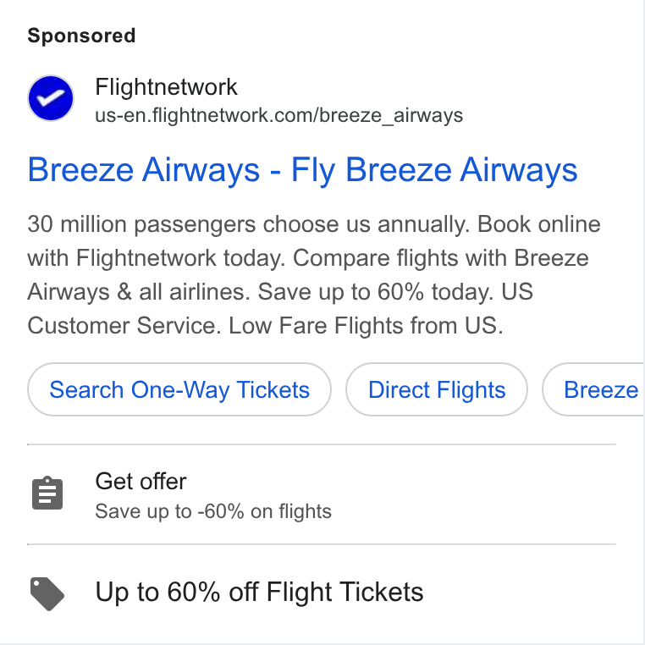Open the Breeze Airways - Fly Breeze Airways headline
Viewport: 645px width, 645px height.
pos(302,170)
